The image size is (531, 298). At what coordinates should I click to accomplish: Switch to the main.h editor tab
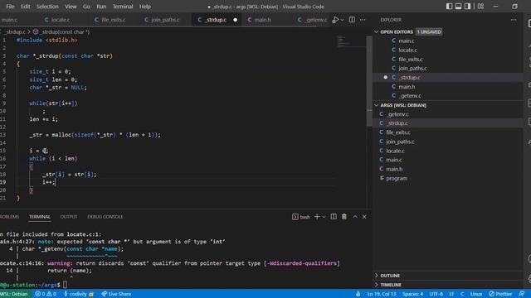[260, 20]
